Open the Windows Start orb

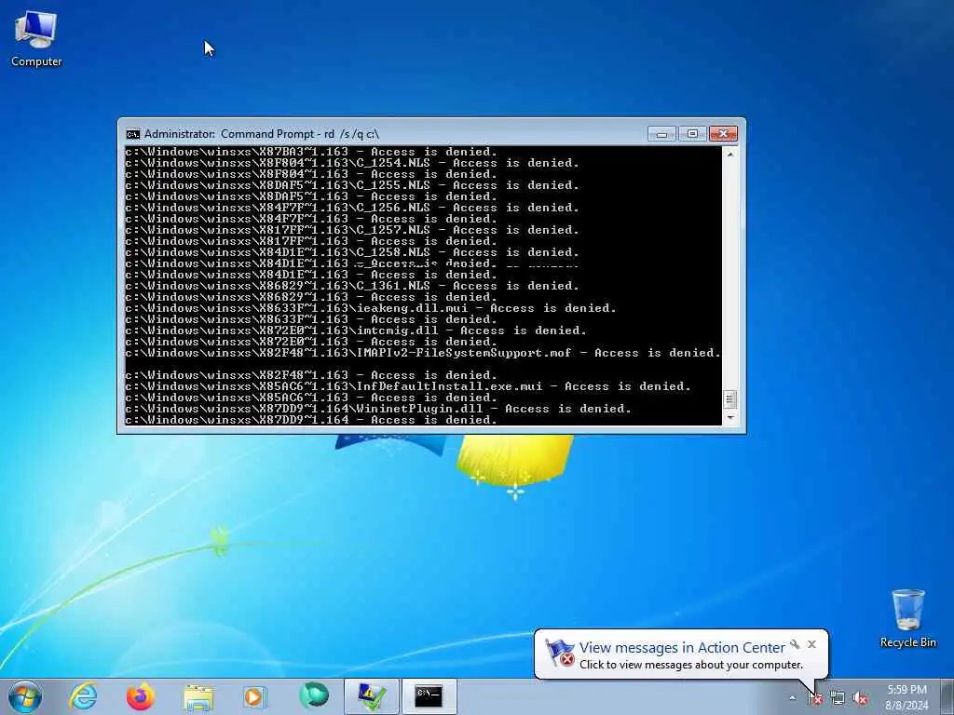25,696
